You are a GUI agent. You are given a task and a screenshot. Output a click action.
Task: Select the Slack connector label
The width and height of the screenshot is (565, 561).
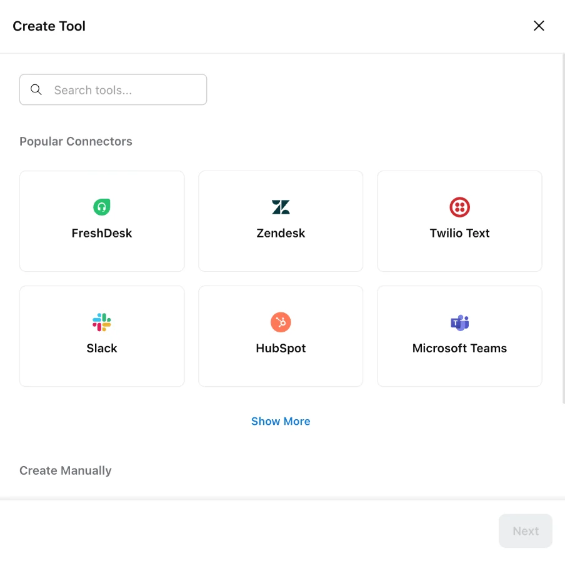(x=102, y=349)
